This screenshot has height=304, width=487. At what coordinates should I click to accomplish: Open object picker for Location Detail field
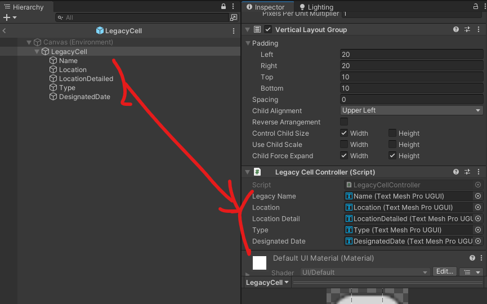pos(478,218)
